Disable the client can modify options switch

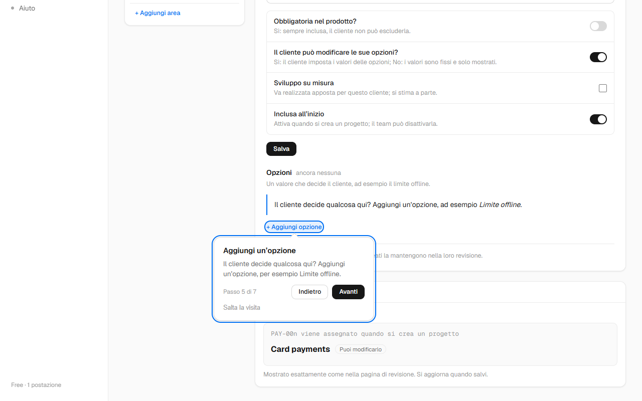click(598, 57)
